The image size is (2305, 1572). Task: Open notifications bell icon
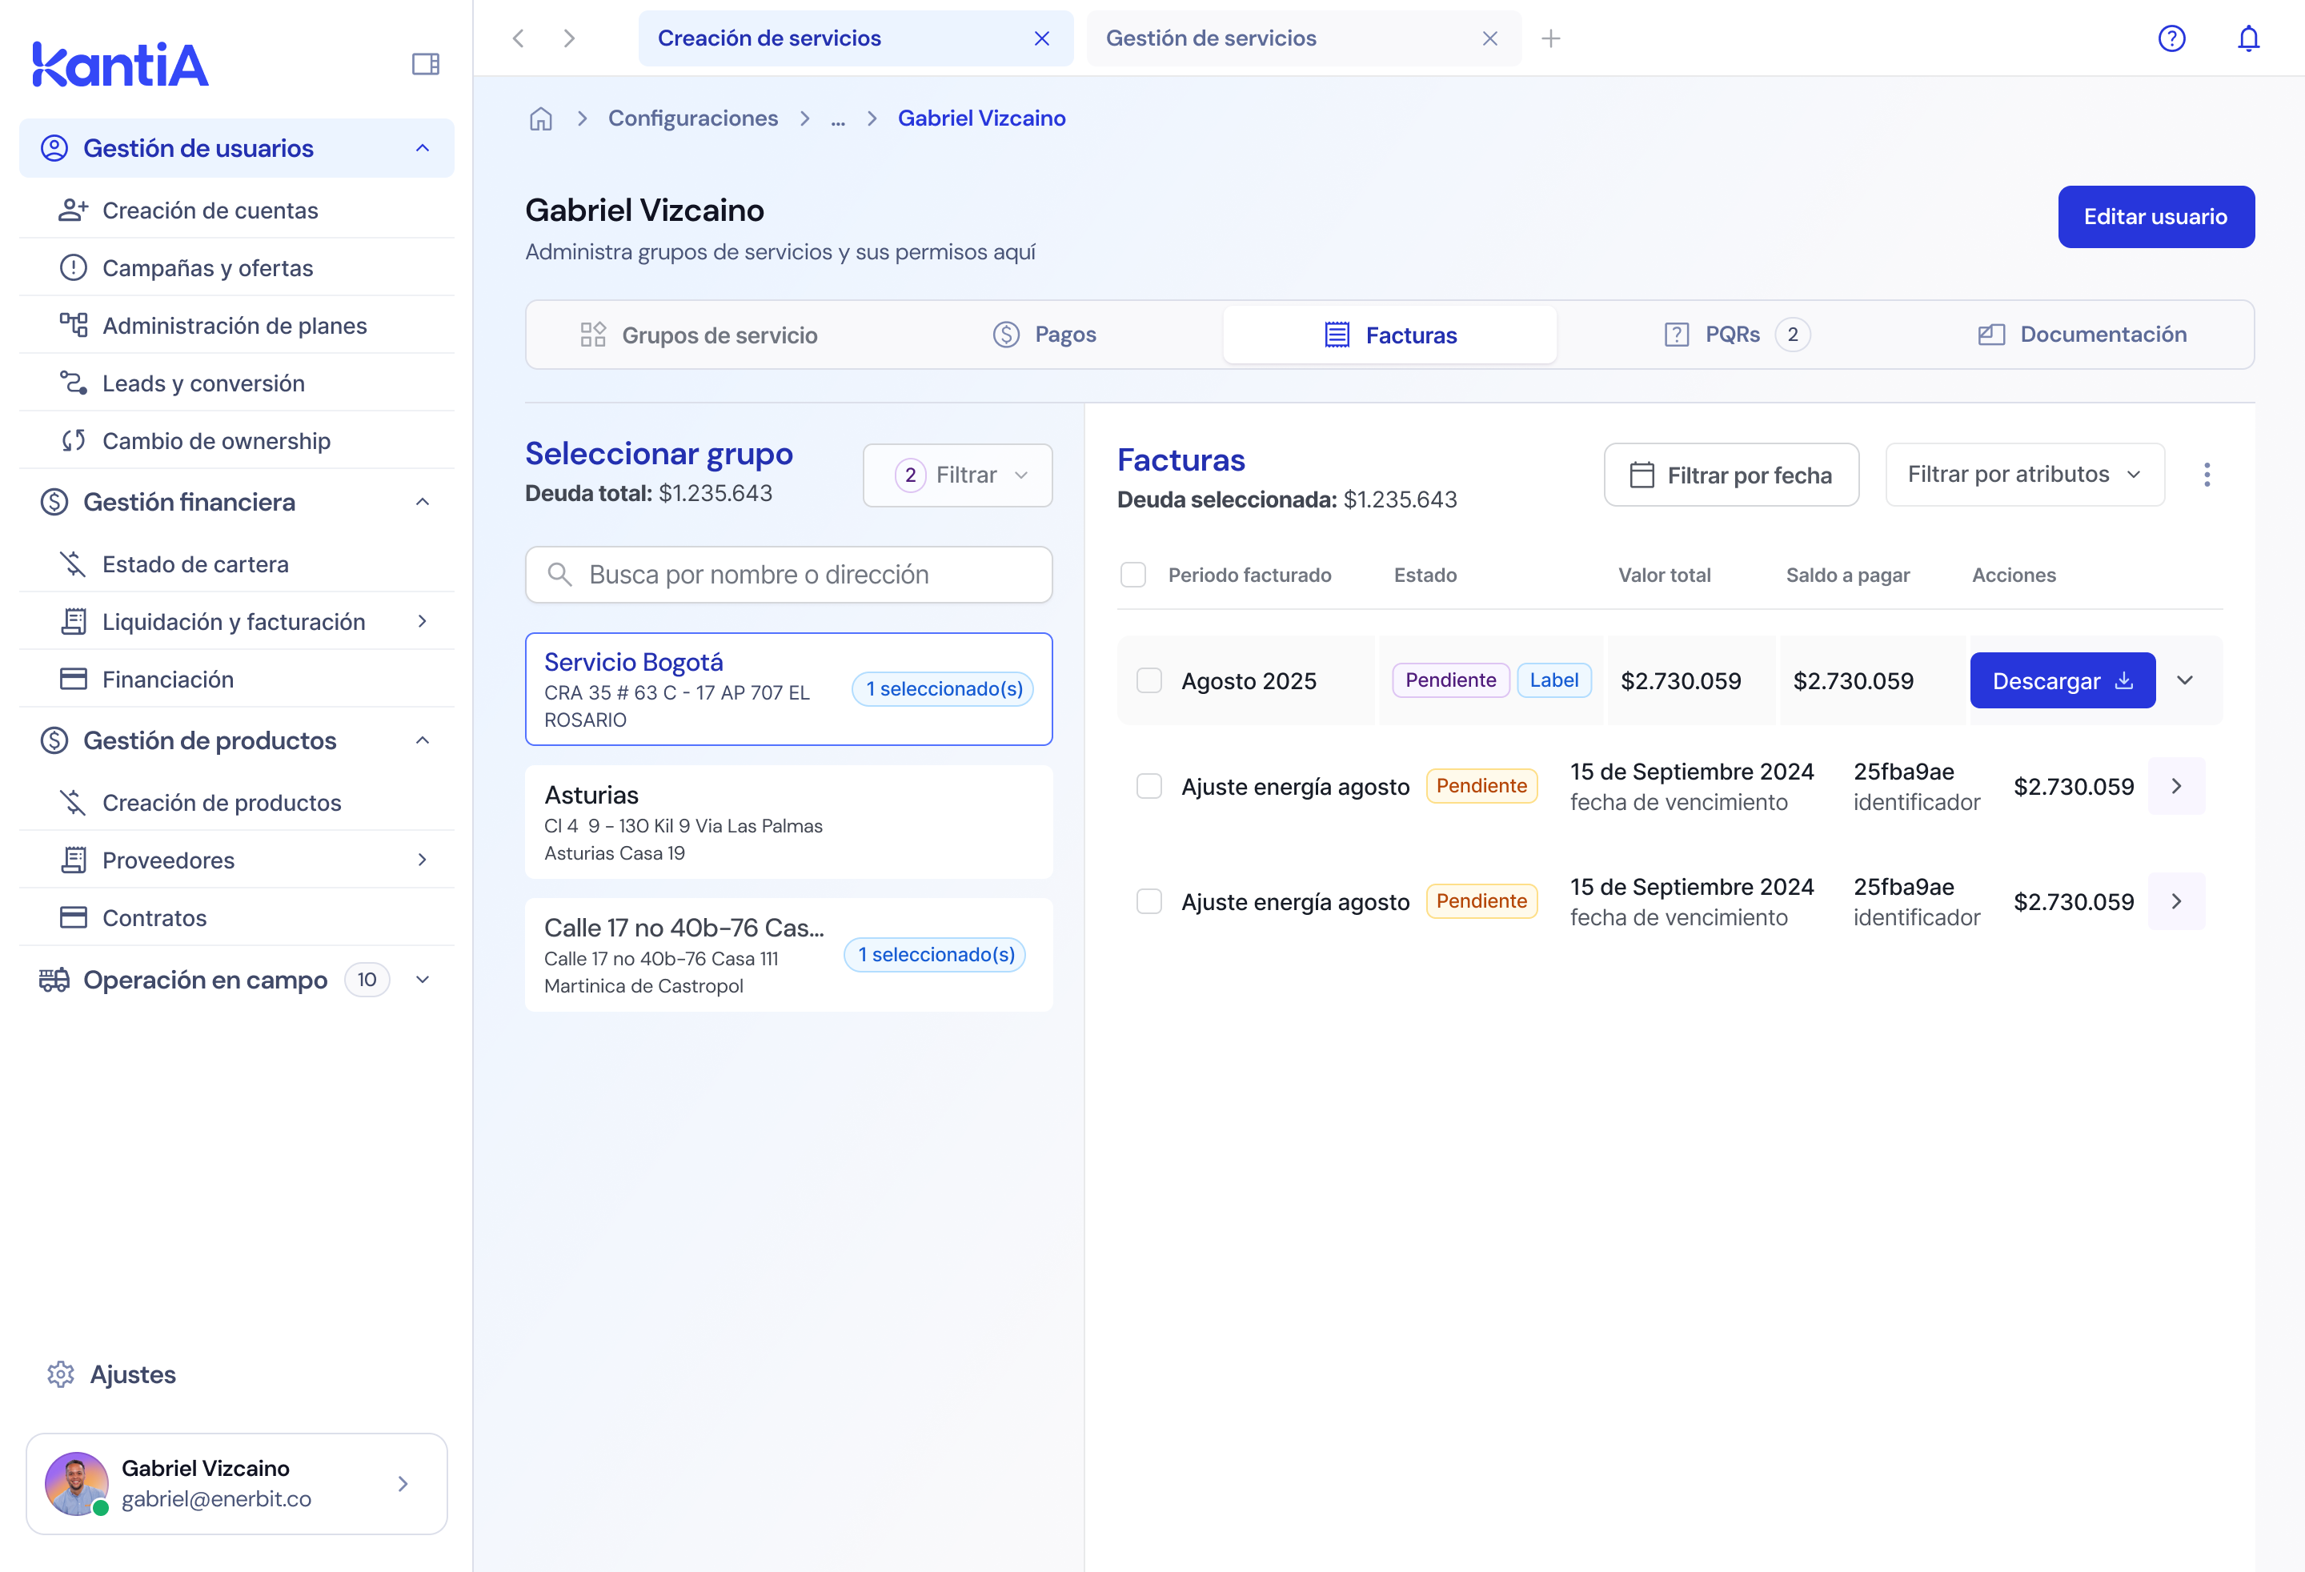(x=2247, y=38)
